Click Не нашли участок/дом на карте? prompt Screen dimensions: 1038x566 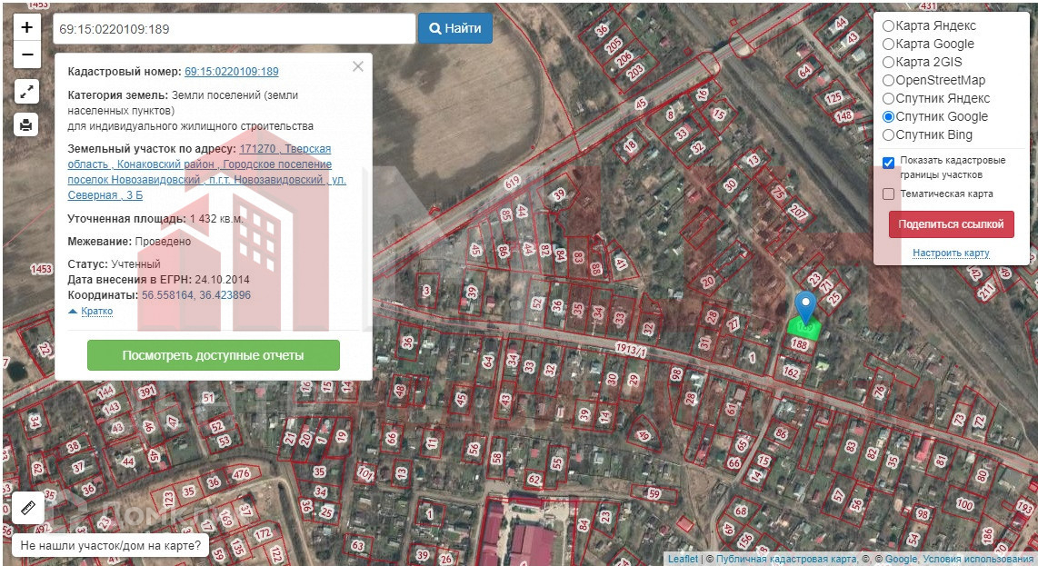(x=111, y=545)
